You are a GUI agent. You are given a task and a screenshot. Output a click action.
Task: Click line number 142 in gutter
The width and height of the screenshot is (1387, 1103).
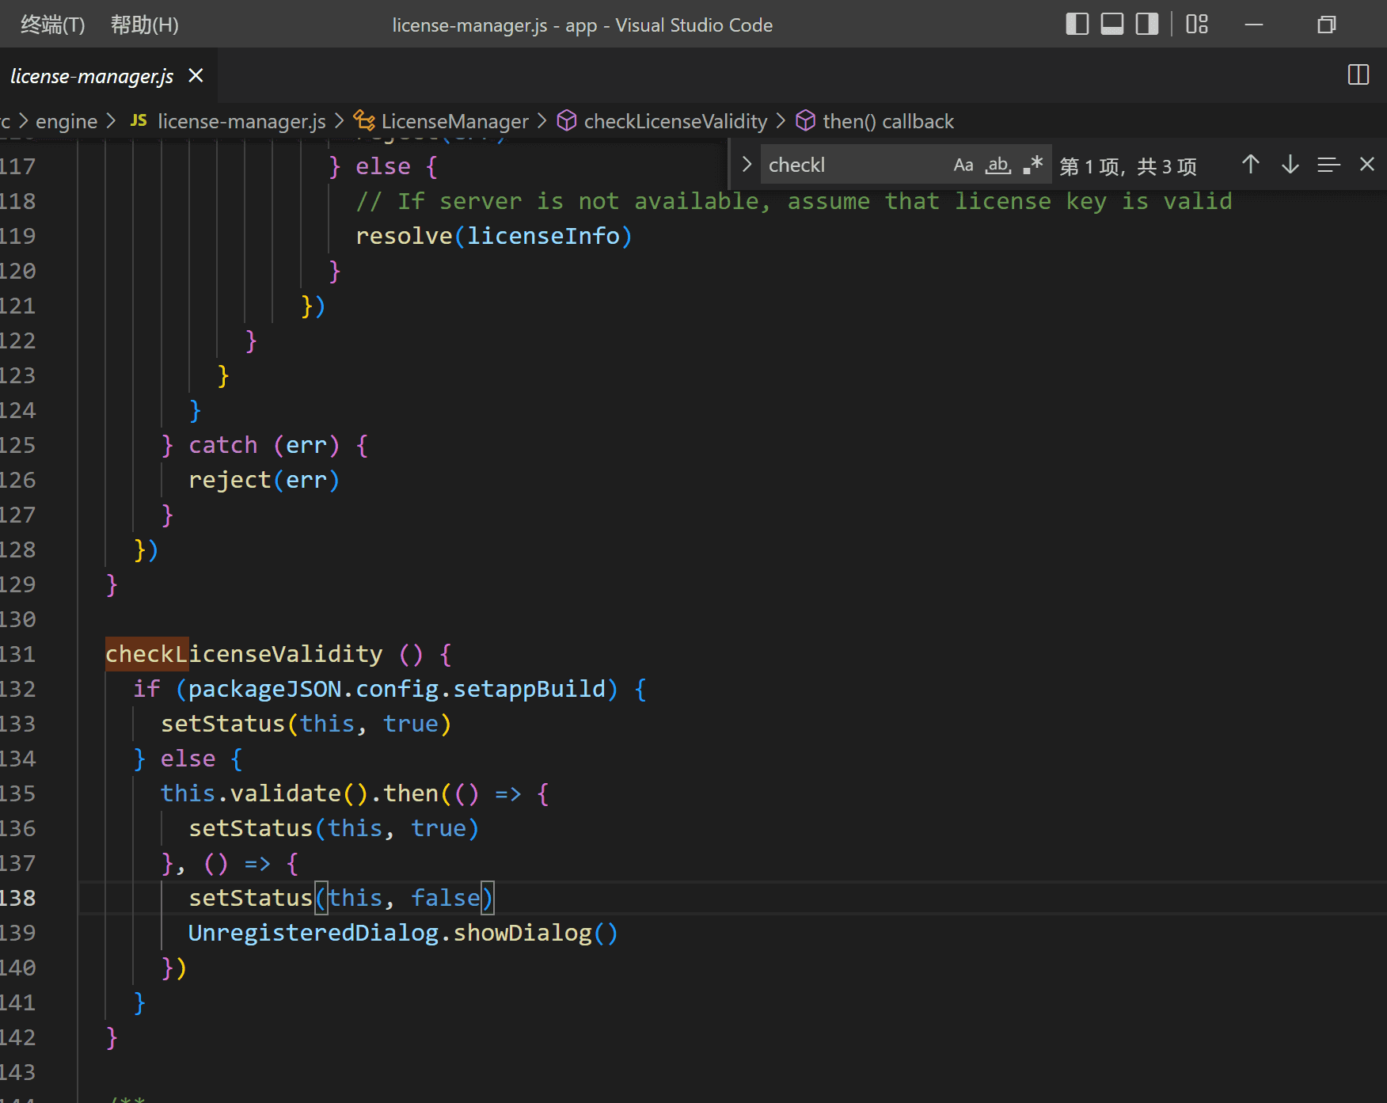17,1037
